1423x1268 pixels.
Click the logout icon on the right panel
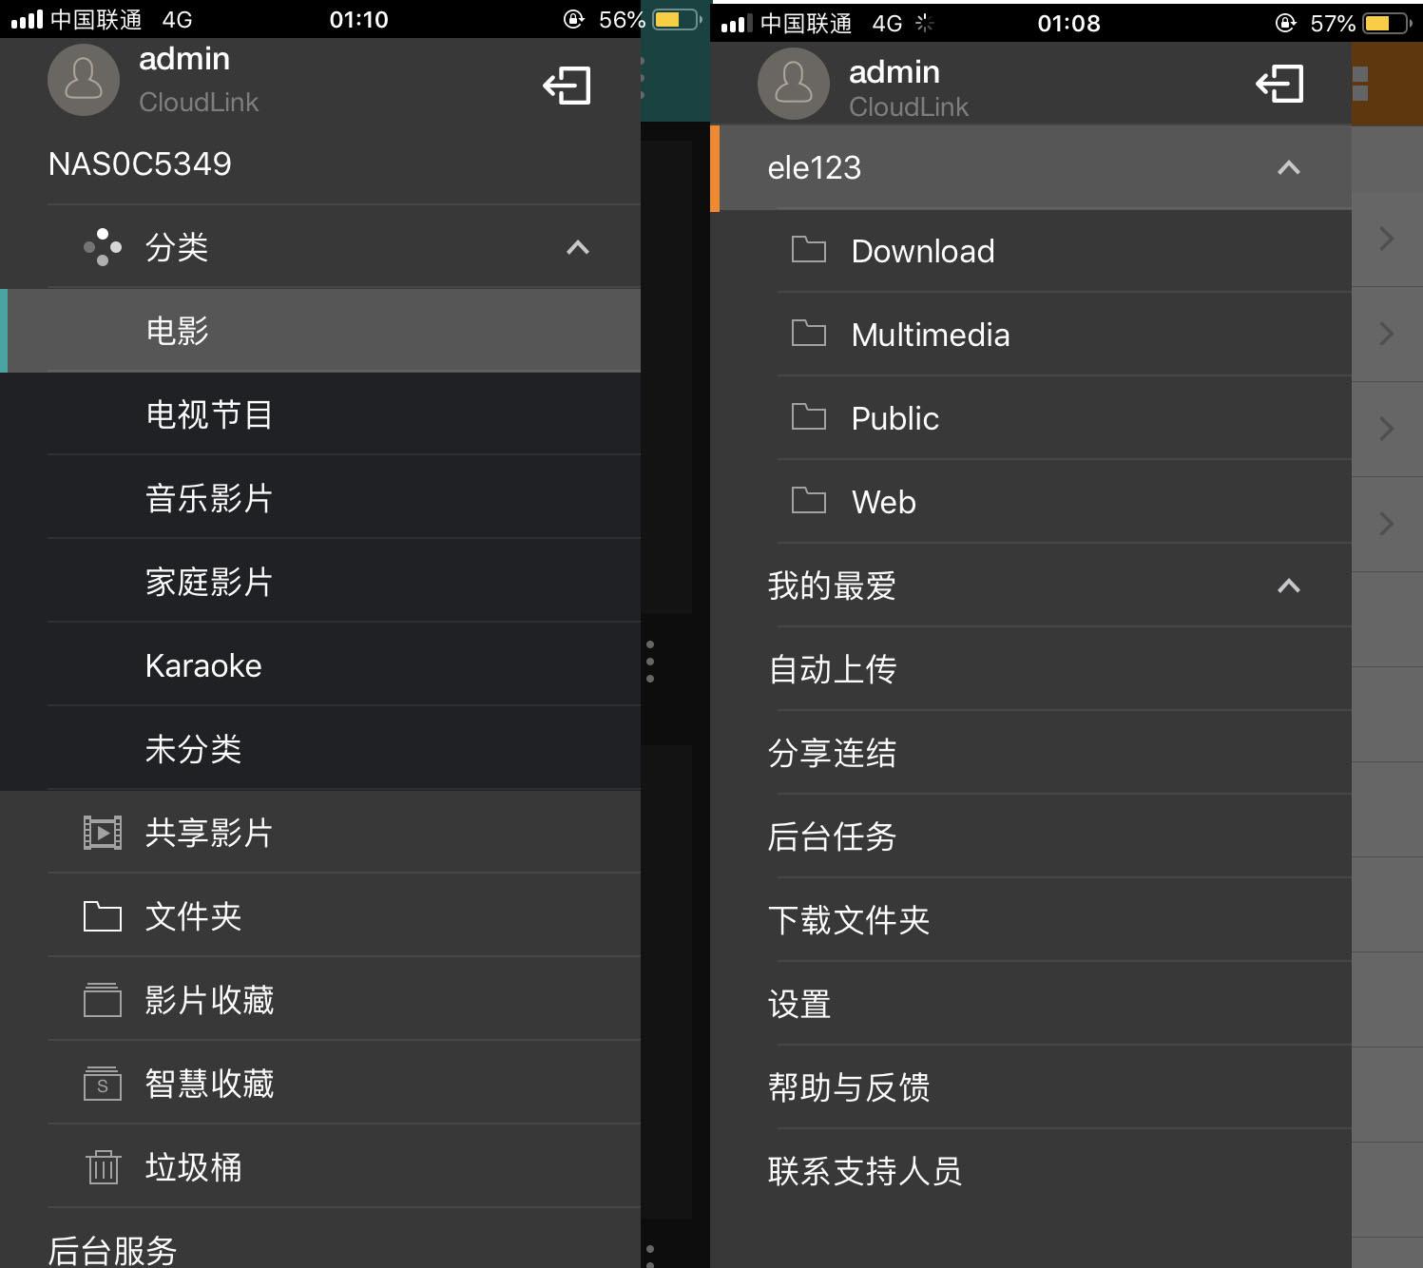coord(1279,85)
